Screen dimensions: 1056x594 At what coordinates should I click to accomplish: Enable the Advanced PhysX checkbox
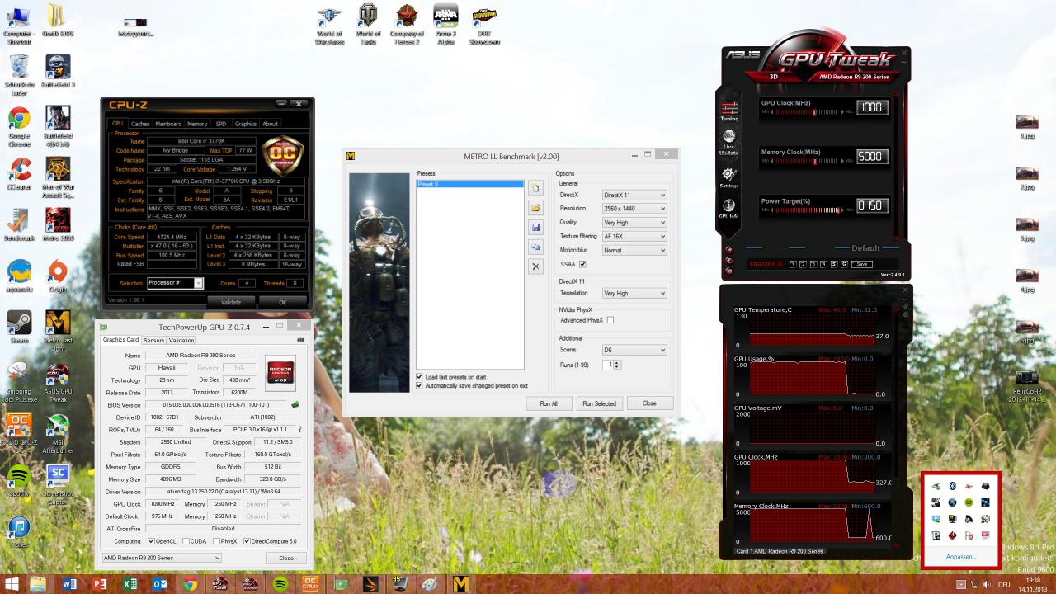coord(610,320)
